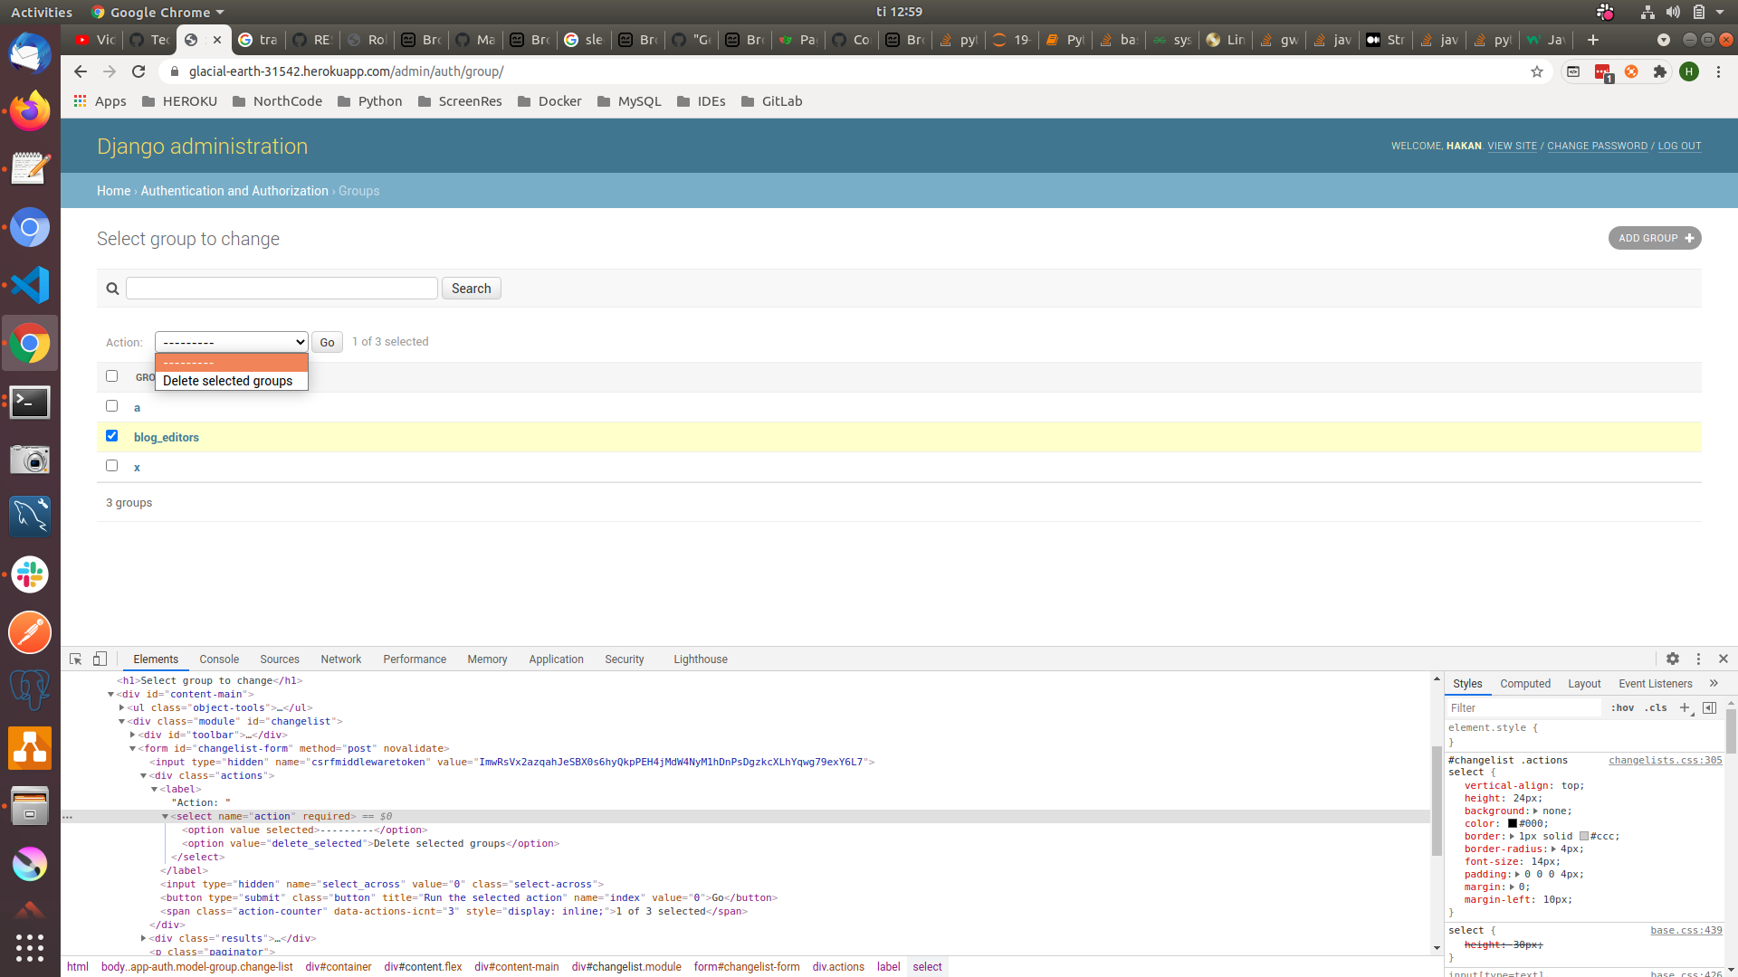Click the #000 color swatch
The image size is (1738, 977).
(x=1512, y=823)
